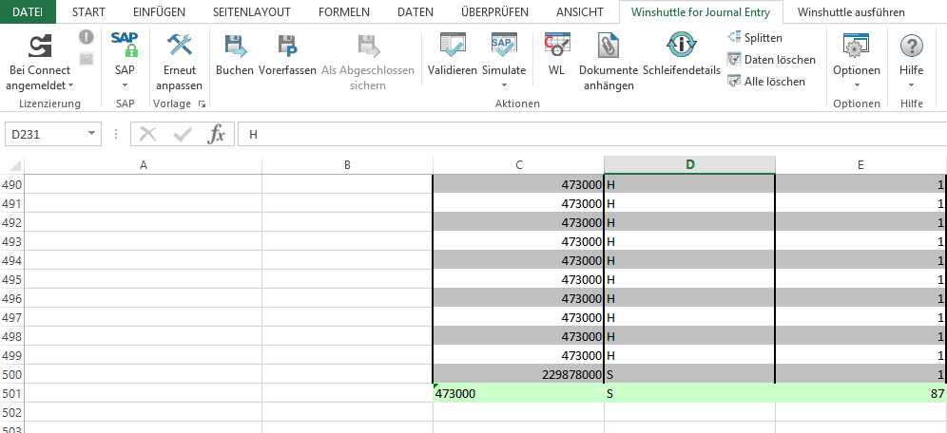Image resolution: width=947 pixels, height=433 pixels.
Task: Click green cell C501 with 473000
Action: 519,393
